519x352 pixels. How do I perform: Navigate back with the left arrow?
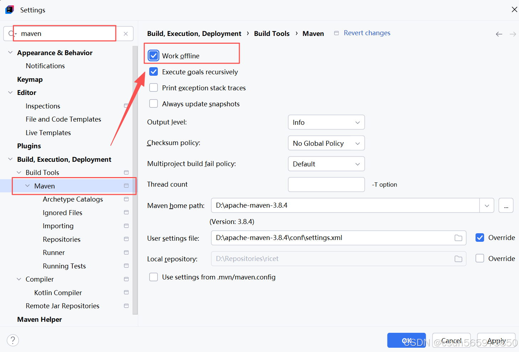(x=499, y=34)
